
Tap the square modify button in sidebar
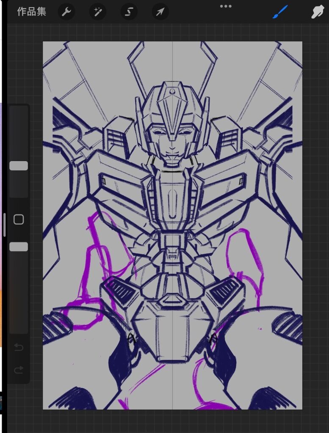(x=19, y=219)
